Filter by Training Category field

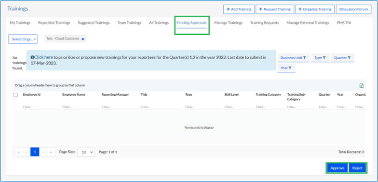[270, 107]
